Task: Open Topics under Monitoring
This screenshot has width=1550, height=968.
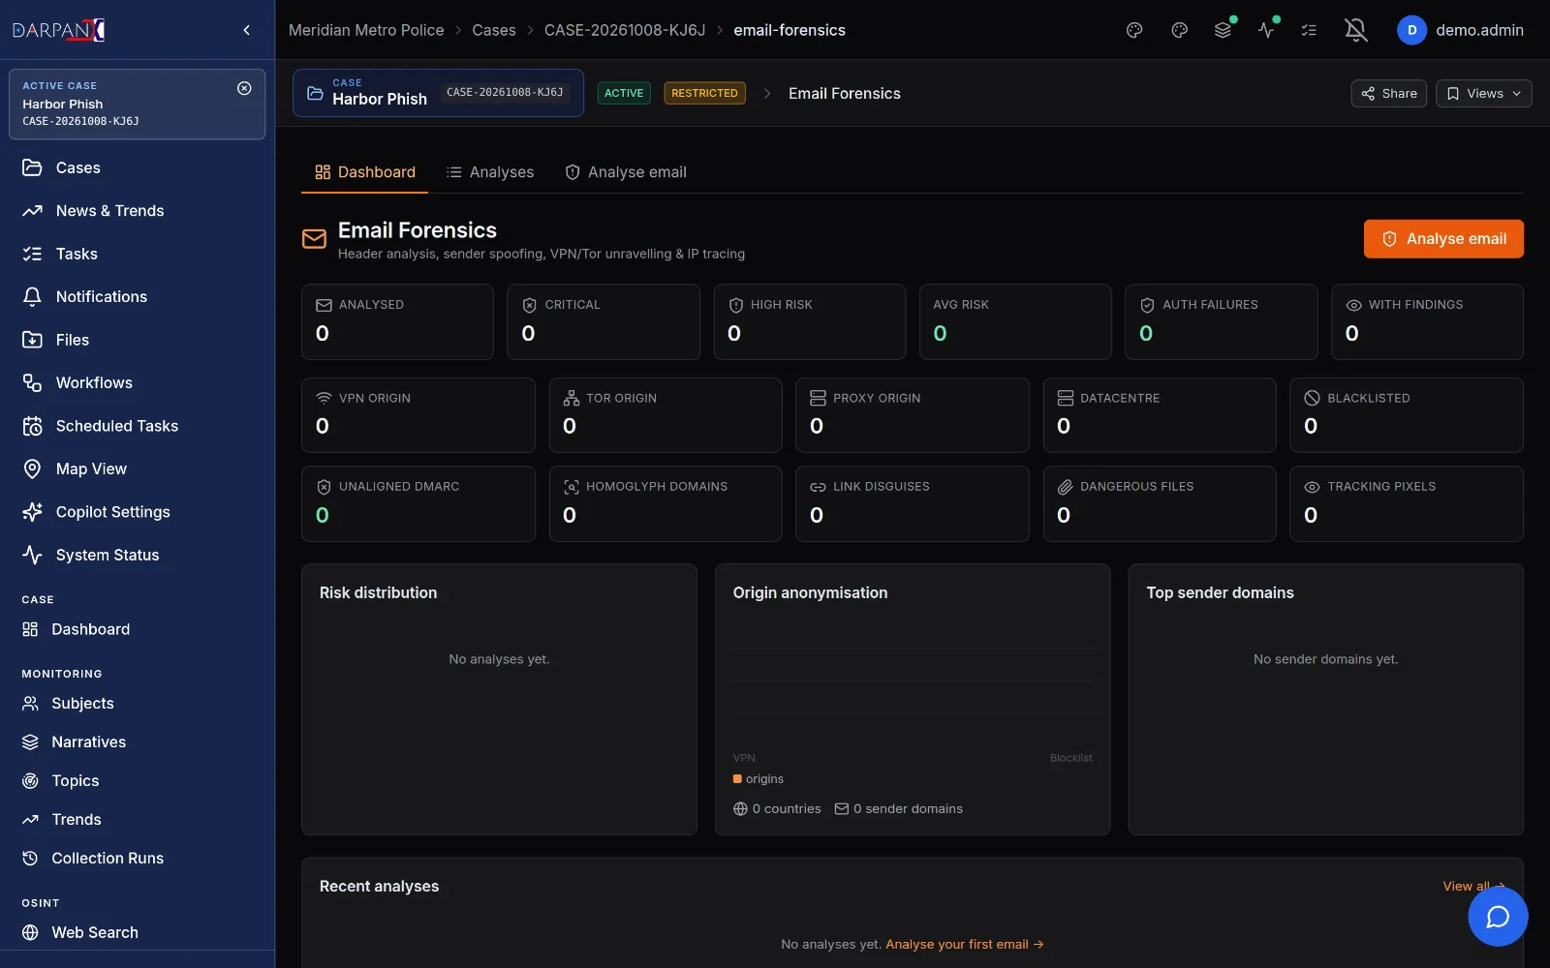Action: [x=138, y=781]
